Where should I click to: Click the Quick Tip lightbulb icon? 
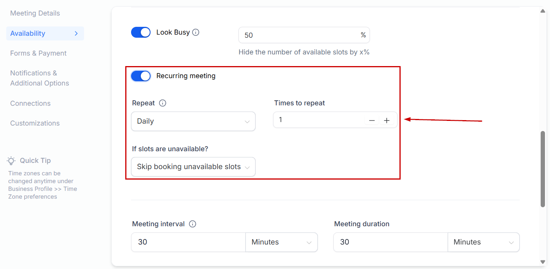coord(11,161)
